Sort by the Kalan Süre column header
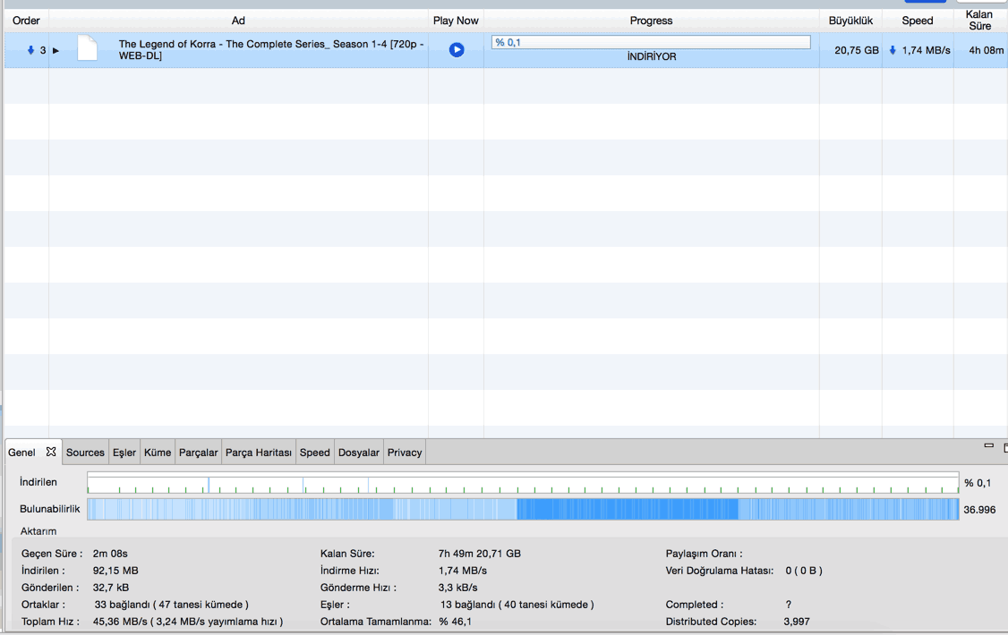The image size is (1008, 635). click(x=979, y=21)
